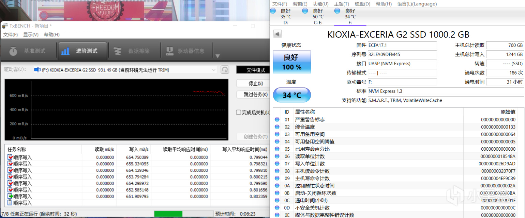The width and height of the screenshot is (525, 218).
Task: Select the 写入单位计数 attribute row
Action: click(x=395, y=164)
